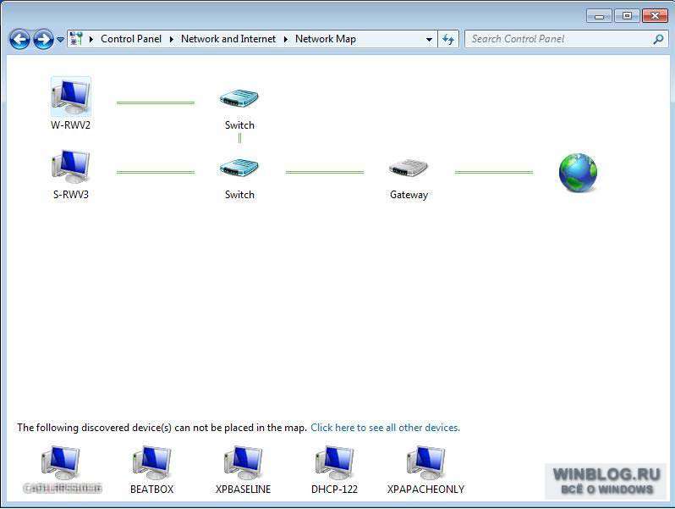Image resolution: width=675 pixels, height=509 pixels.
Task: Select the DHCP-122 computer icon
Action: [x=334, y=463]
